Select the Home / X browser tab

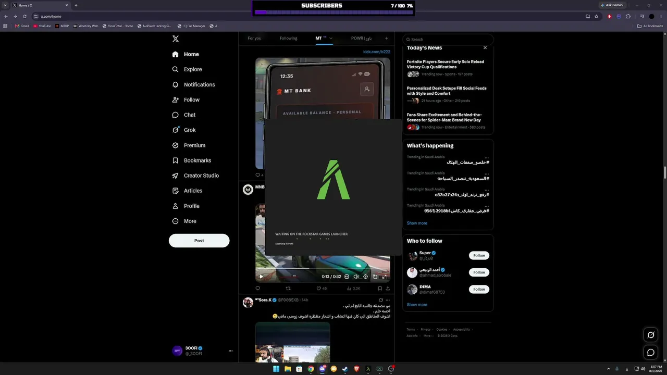tap(41, 5)
